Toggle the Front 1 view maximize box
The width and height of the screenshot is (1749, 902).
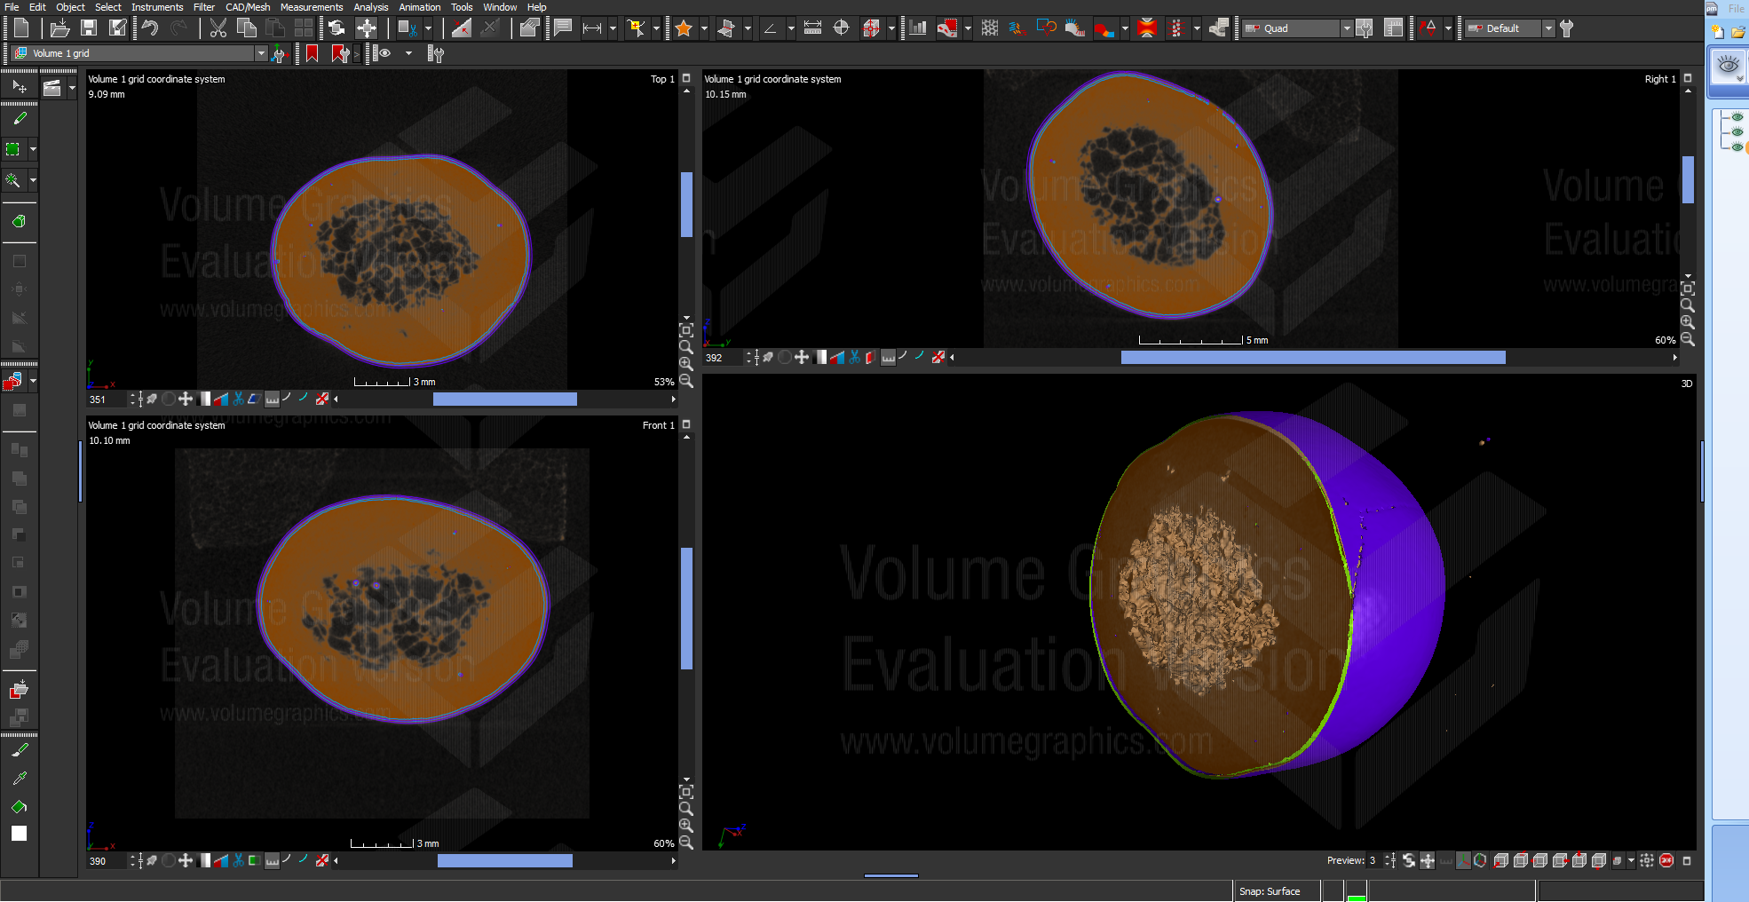click(686, 424)
